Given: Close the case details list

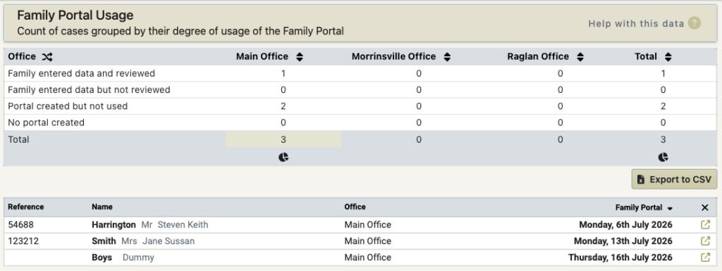Looking at the screenshot, I should [x=704, y=208].
